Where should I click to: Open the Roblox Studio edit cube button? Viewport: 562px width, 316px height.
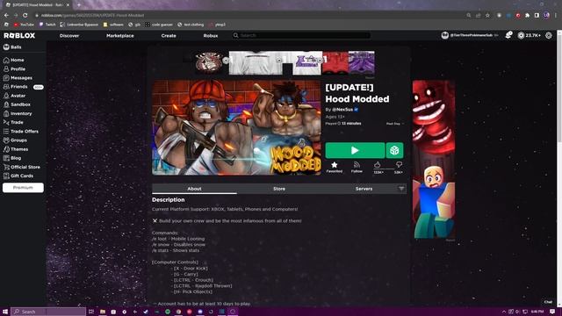pos(394,150)
